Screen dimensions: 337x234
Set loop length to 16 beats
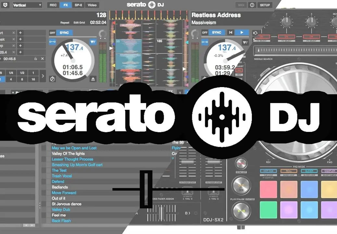(33, 79)
